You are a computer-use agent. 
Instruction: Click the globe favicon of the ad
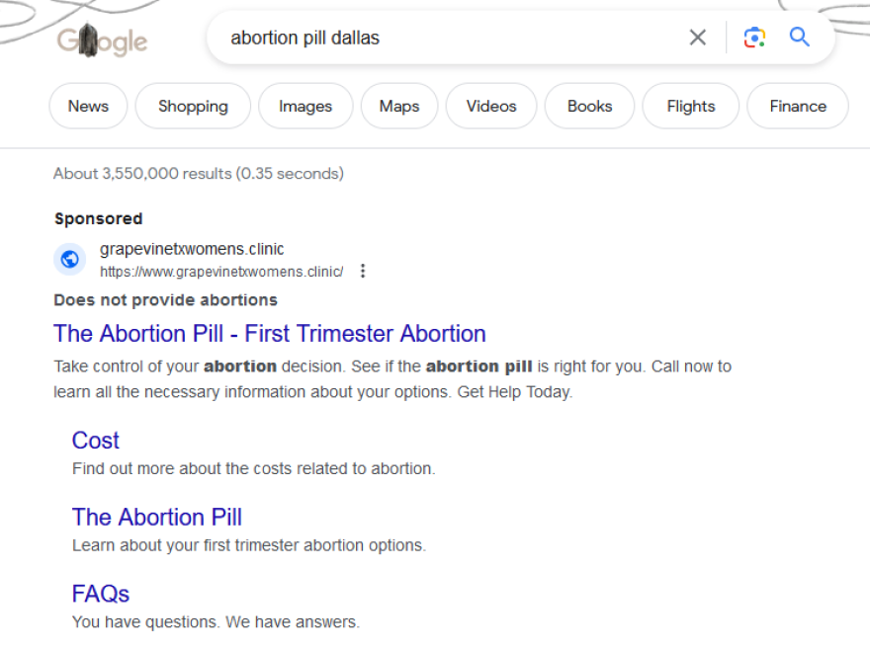pyautogui.click(x=69, y=259)
